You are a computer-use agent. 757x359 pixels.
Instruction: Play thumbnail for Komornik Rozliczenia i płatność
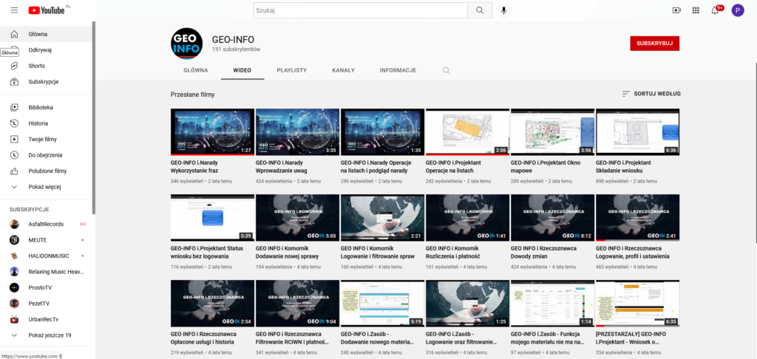click(467, 218)
